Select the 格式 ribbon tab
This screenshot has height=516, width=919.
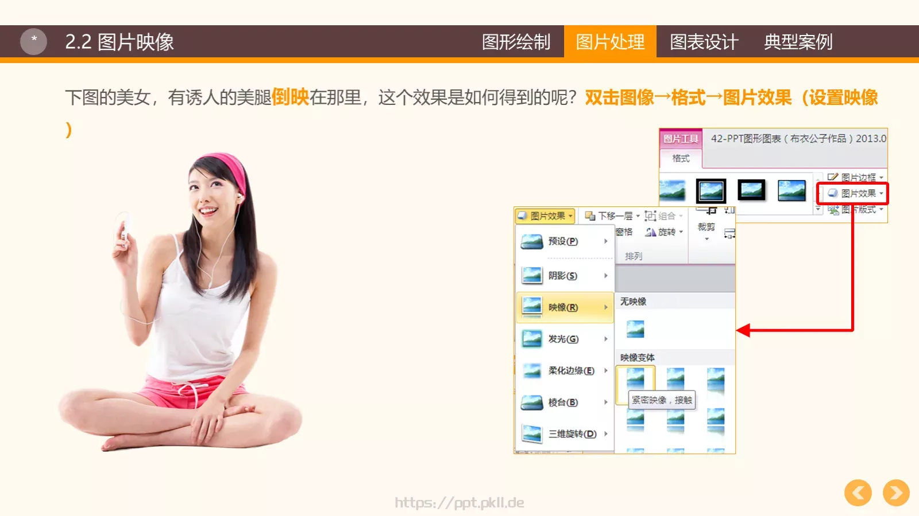coord(681,158)
